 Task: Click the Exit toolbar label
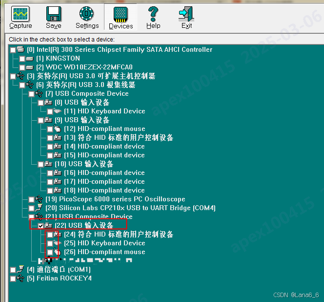click(x=186, y=26)
